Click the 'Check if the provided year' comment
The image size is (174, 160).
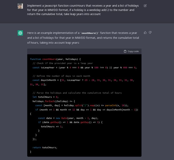[63, 63]
